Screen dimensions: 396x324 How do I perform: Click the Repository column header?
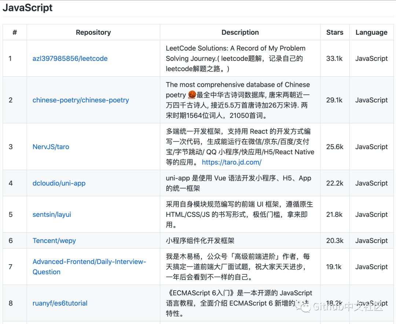[x=93, y=33]
